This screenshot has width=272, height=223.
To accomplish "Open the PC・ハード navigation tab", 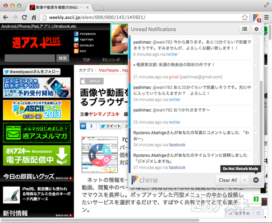I will (111, 60).
